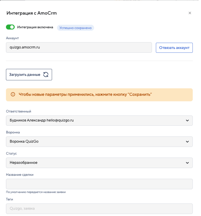
Task: Click the Интеграция включена label
Action: coord(35,27)
